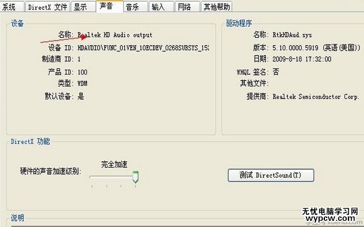The height and width of the screenshot is (227, 364).
Task: Click the 默认设备 value 是
Action: click(81, 96)
